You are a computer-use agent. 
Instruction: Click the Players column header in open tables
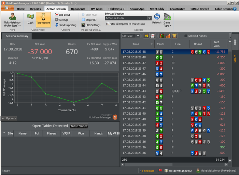coord(52,133)
